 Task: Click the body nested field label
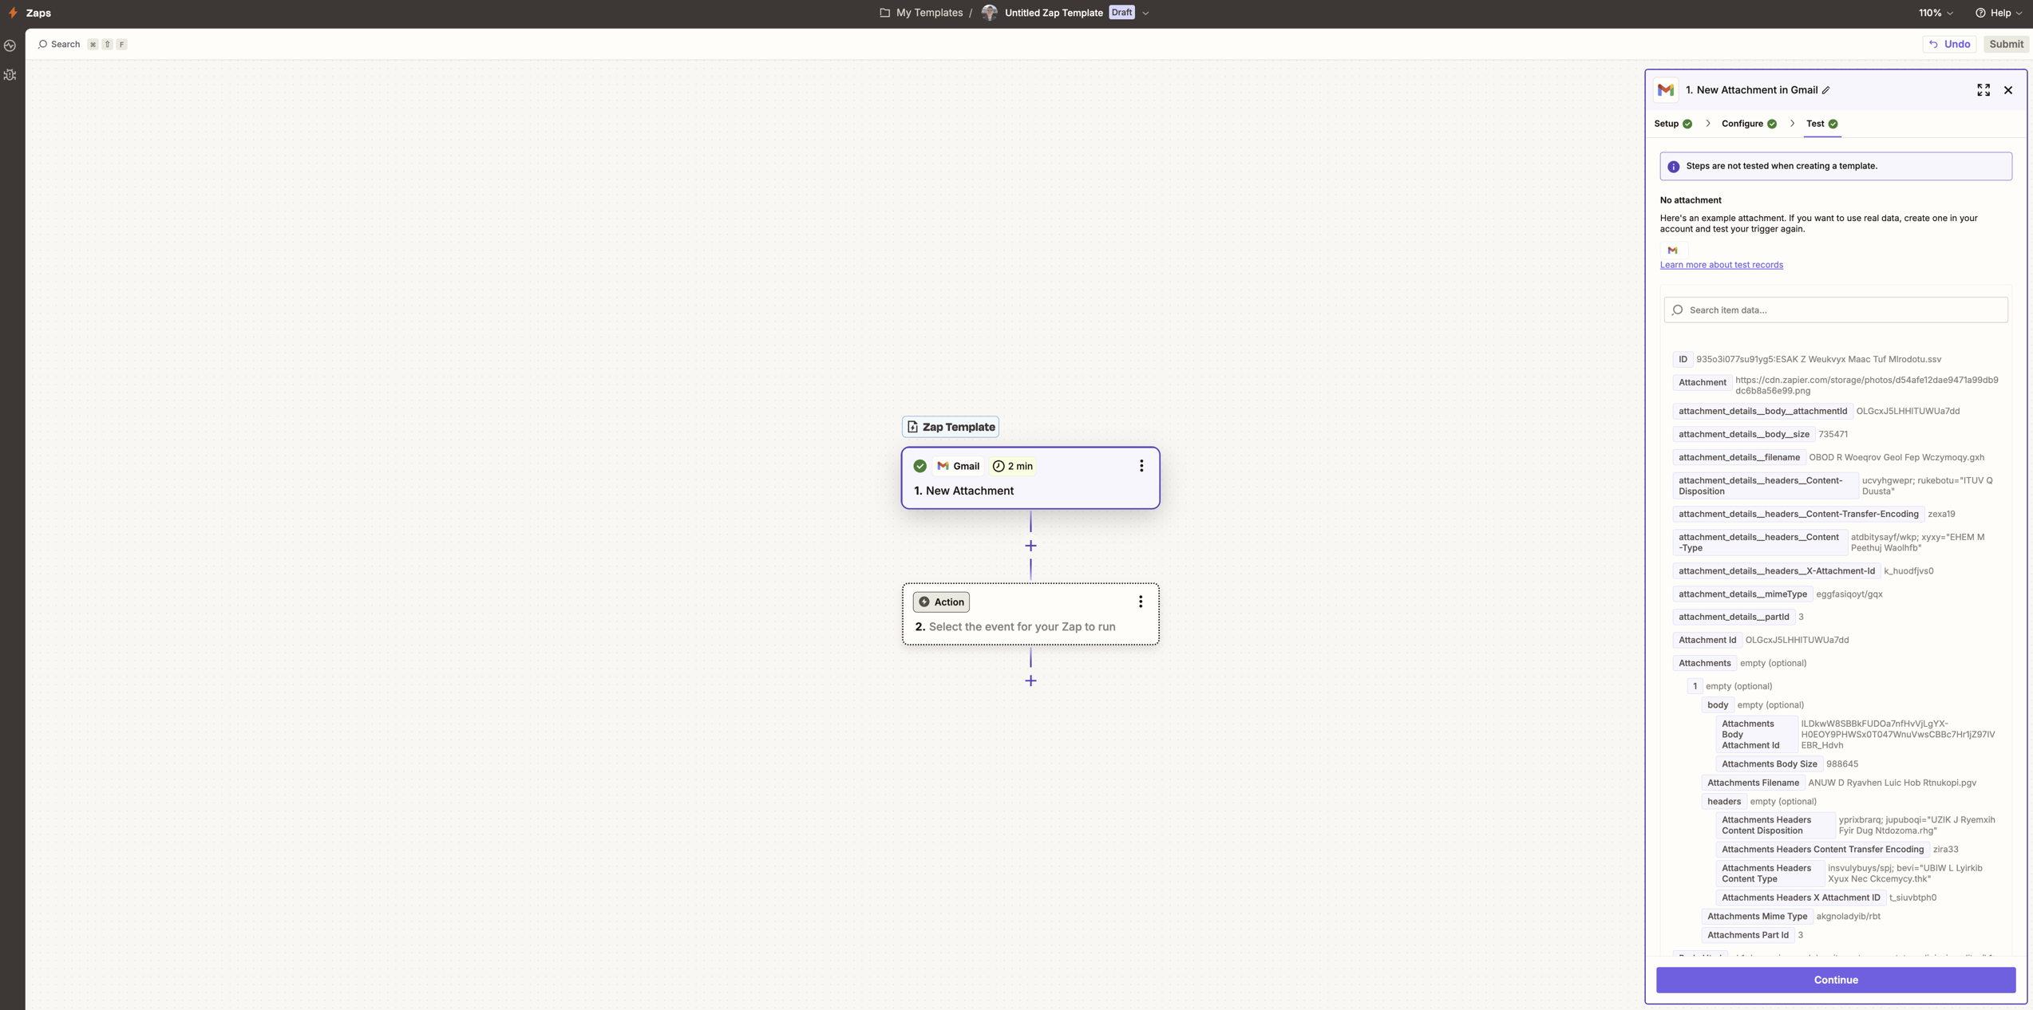[x=1717, y=705]
